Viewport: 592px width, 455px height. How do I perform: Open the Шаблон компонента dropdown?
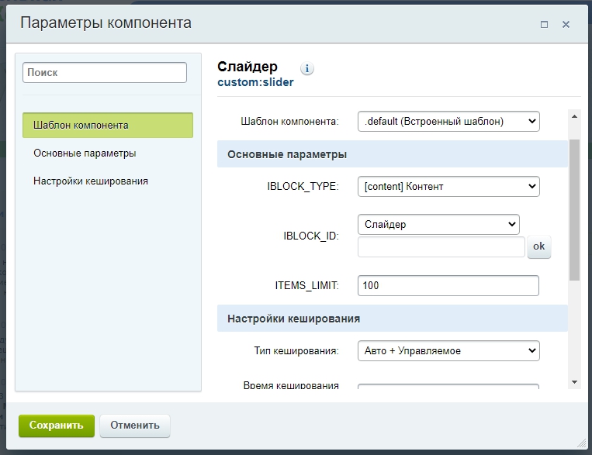[x=448, y=122]
